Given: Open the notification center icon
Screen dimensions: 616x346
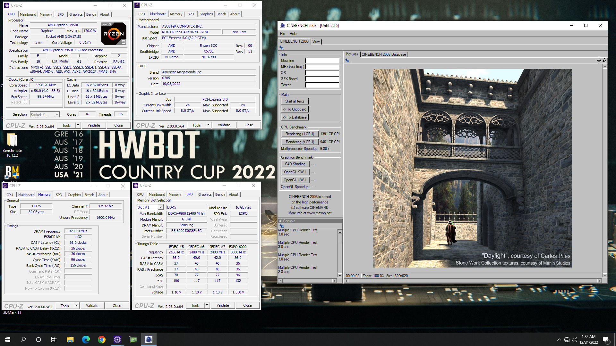Looking at the screenshot, I should 606,340.
